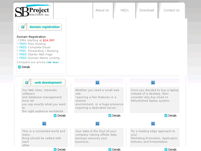201x151 pixels.
Task: Open Details under the web development description
Action: [62, 116]
